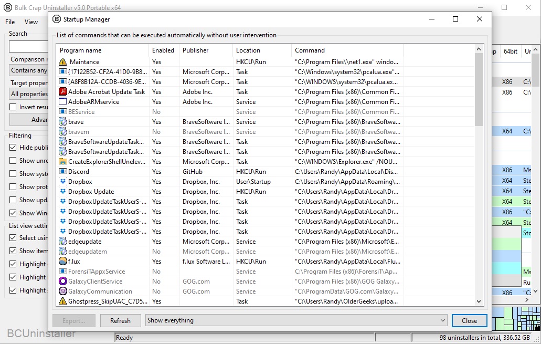Viewport: 541px width, 344px height.
Task: Close the Startup Manager with the Close button
Action: pos(470,320)
